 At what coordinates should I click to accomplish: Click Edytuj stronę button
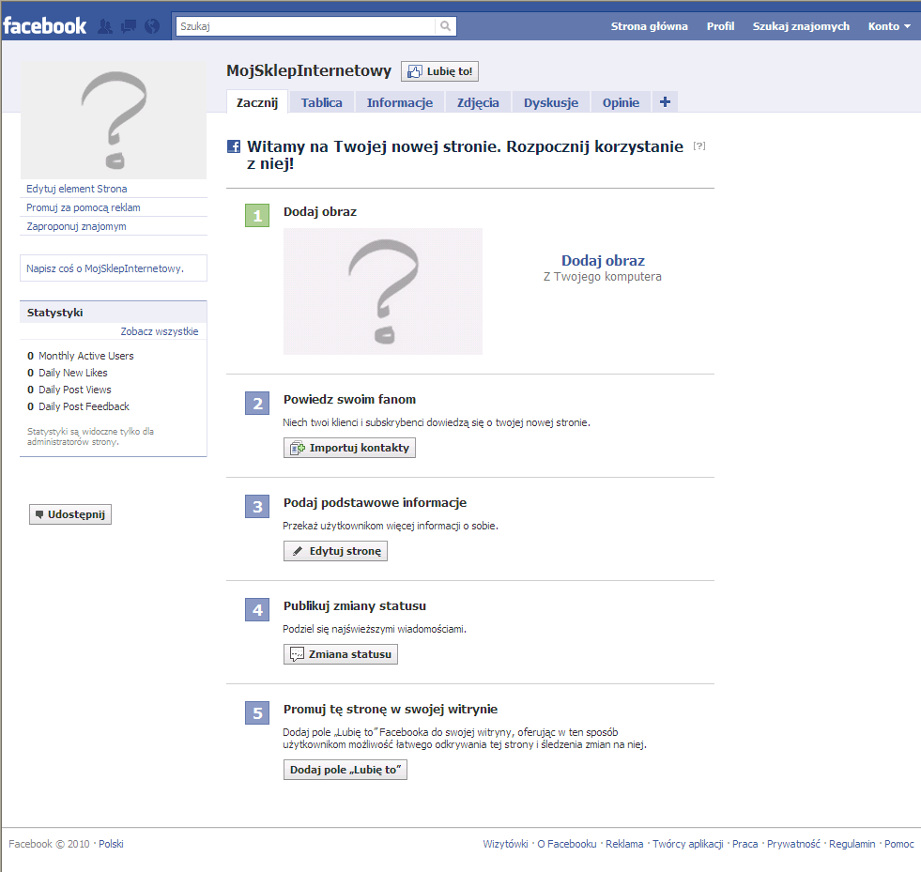335,551
